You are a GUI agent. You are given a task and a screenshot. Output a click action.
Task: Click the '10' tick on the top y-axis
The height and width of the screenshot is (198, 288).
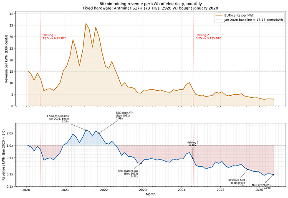12,83
